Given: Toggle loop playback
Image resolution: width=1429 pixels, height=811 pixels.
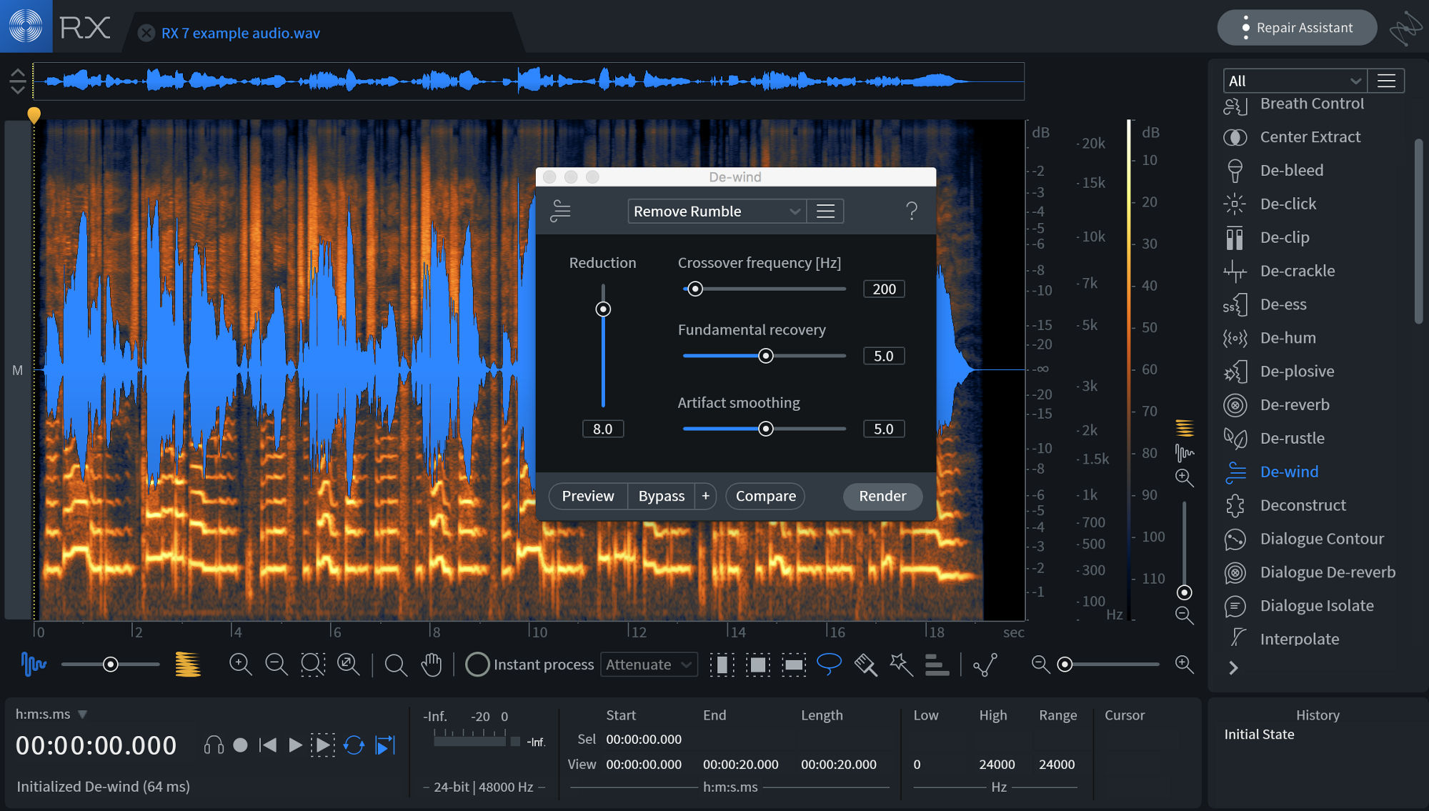Looking at the screenshot, I should pos(354,745).
